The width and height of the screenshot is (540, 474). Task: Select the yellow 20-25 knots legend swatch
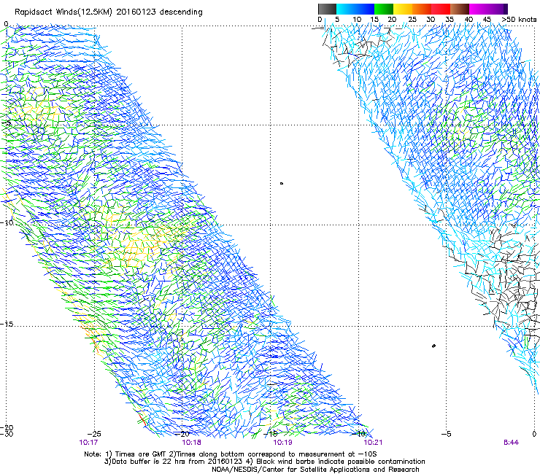coord(403,9)
